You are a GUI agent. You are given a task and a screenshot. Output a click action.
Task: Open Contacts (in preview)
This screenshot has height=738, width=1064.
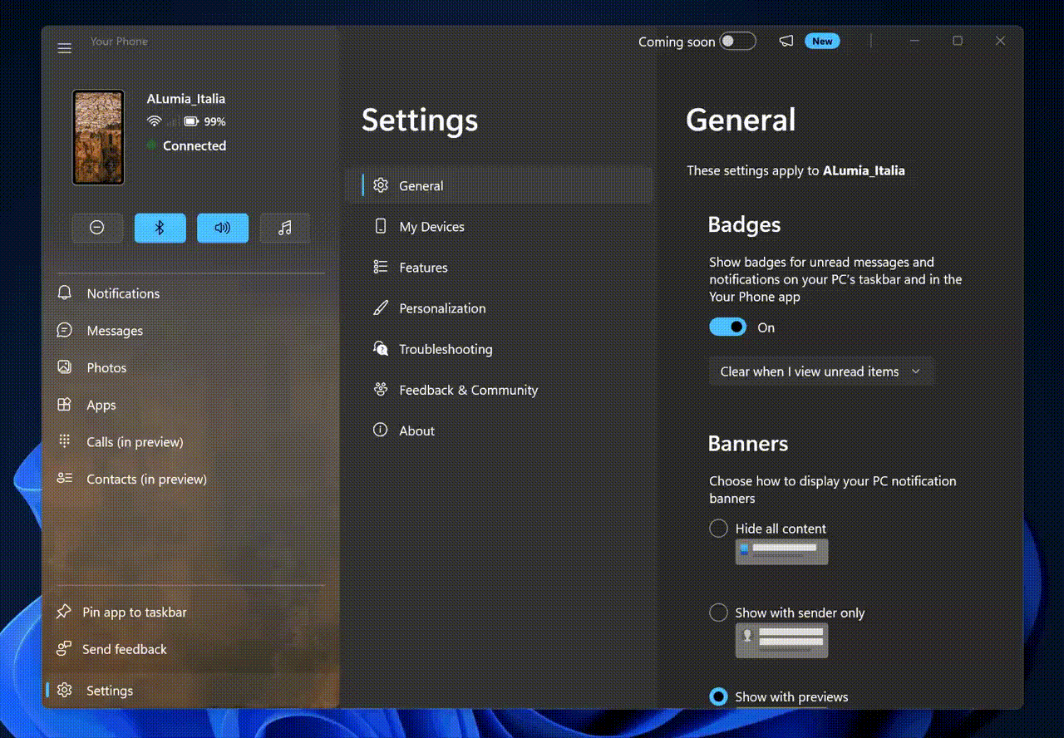click(x=145, y=479)
